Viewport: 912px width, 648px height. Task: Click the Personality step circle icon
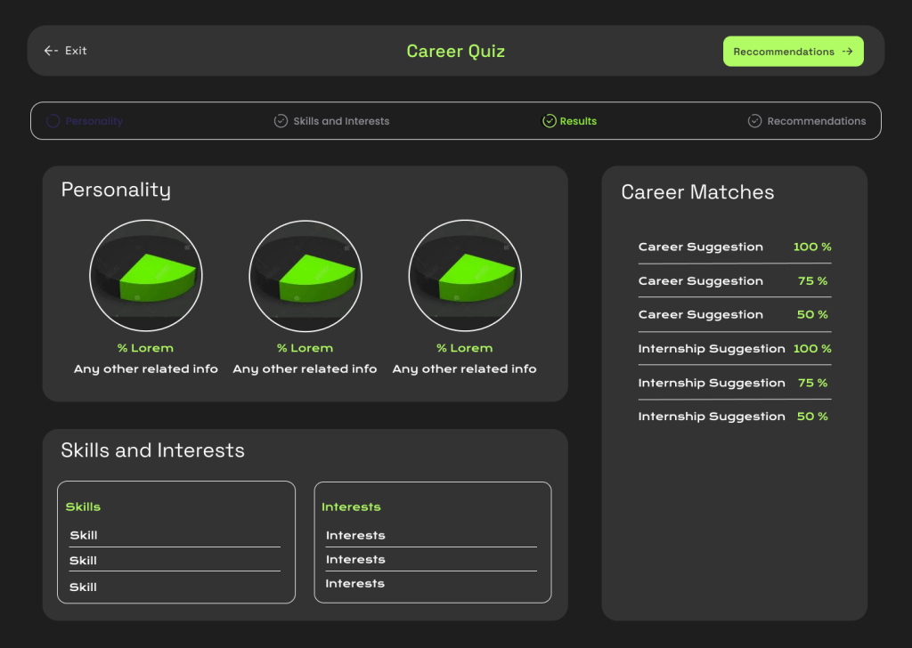(53, 121)
